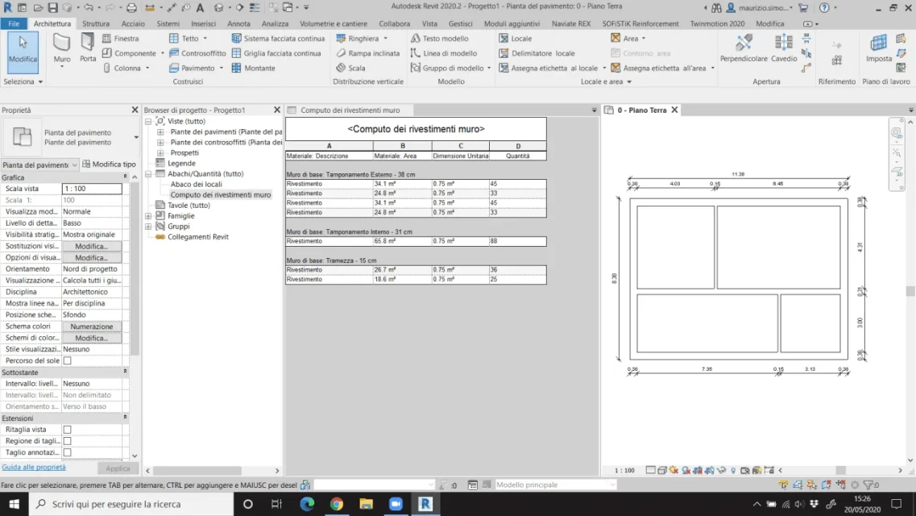Activate the Cavedio shaft opening tool
This screenshot has height=516, width=916.
(x=784, y=48)
